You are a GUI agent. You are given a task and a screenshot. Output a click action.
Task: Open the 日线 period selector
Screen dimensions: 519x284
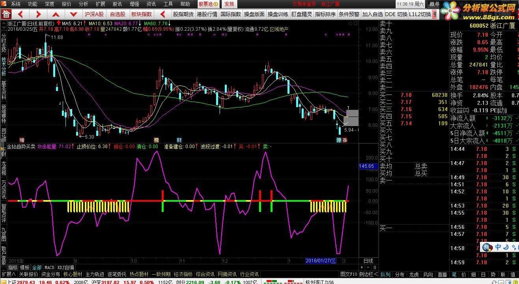click(368, 261)
